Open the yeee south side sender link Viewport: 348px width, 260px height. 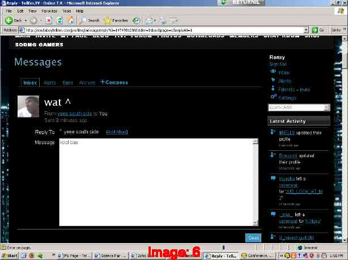tap(75, 114)
